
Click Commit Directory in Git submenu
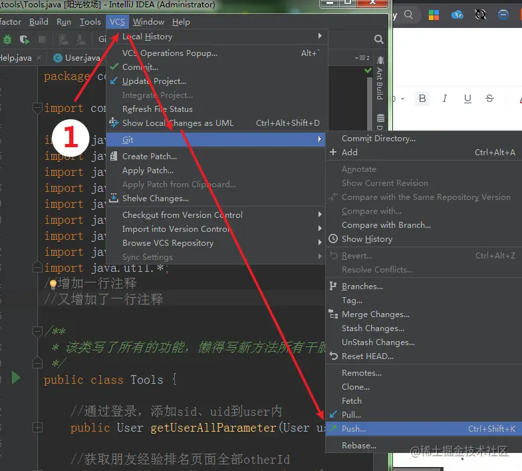point(424,139)
